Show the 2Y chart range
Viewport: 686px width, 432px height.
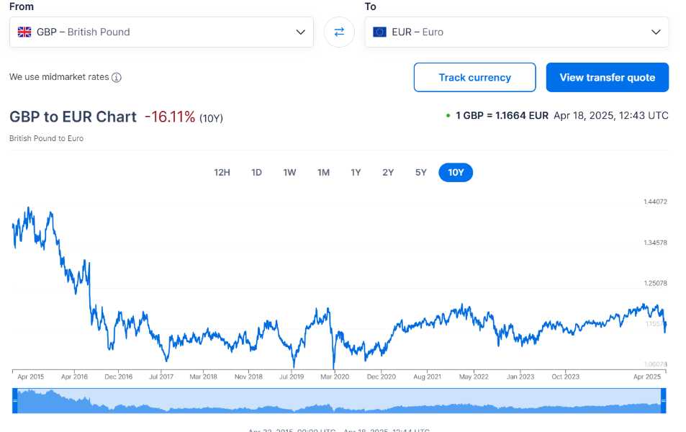coord(388,173)
